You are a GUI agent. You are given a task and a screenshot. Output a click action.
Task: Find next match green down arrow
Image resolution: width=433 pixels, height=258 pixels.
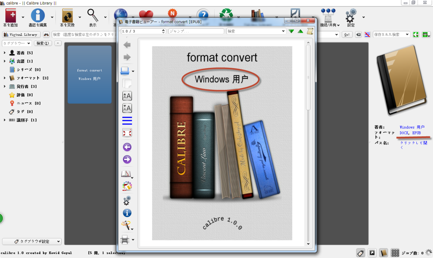click(x=291, y=31)
